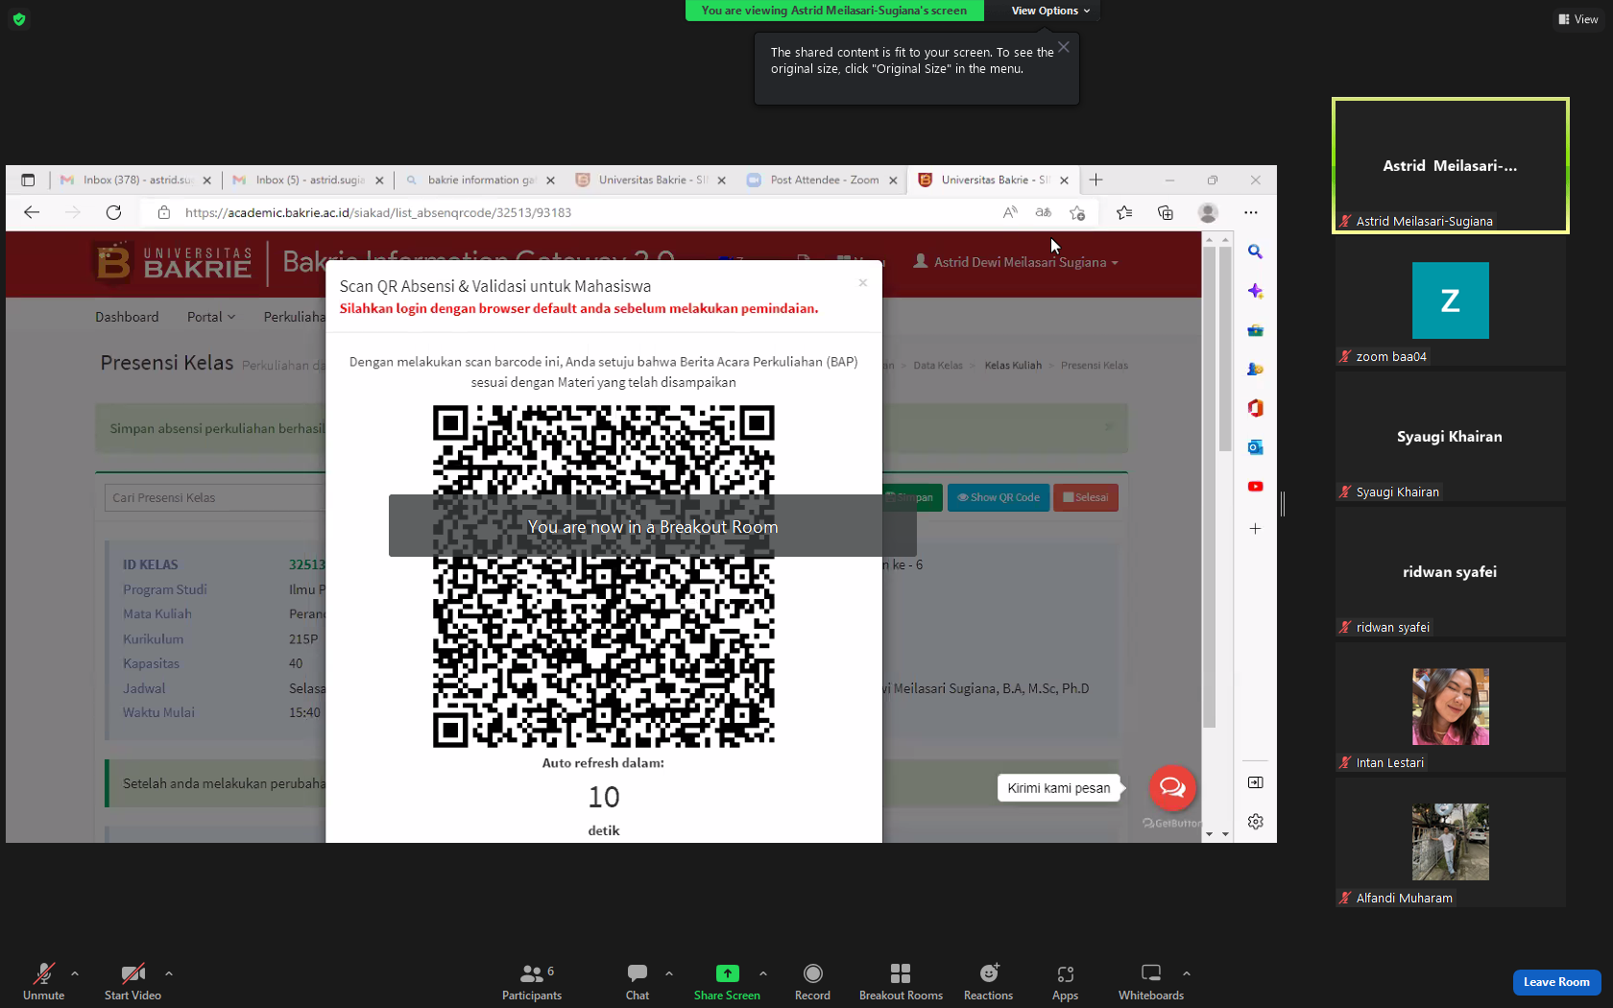
Task: Open Breakout Rooms
Action: pos(901,981)
